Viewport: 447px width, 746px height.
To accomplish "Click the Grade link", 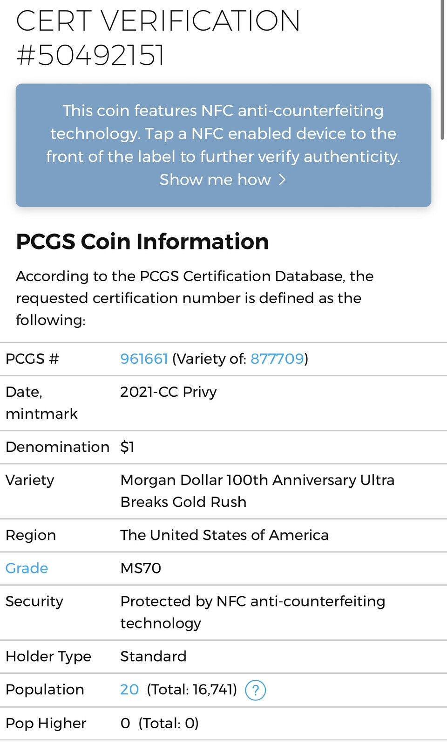I will click(x=27, y=568).
